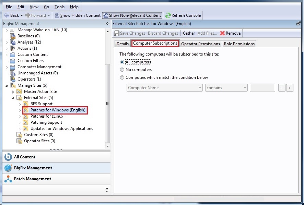Screen dimensions: 304x205
Task: Open the Tools menu
Action: pos(59,7)
